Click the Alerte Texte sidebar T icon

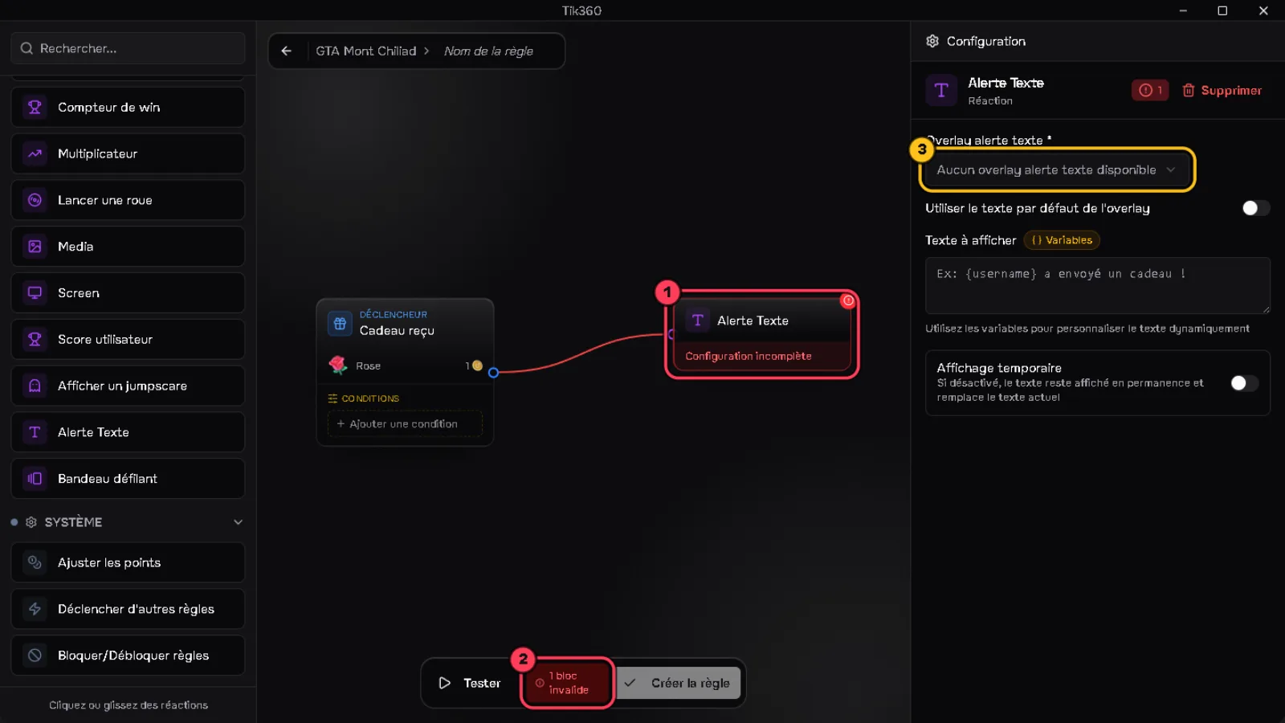35,432
